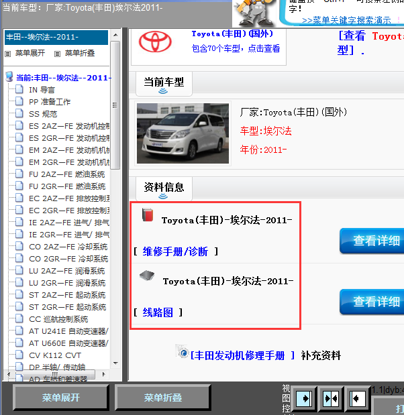The image size is (404, 415).
Task: Click the 菜单关键字搜索演示 link
Action: (x=346, y=20)
